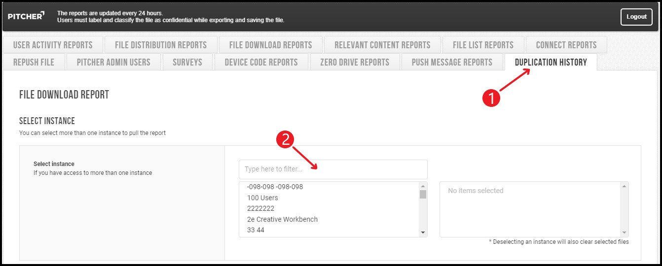Open the Connect Reports tab
Viewport: 662px width, 266px height.
pos(566,45)
